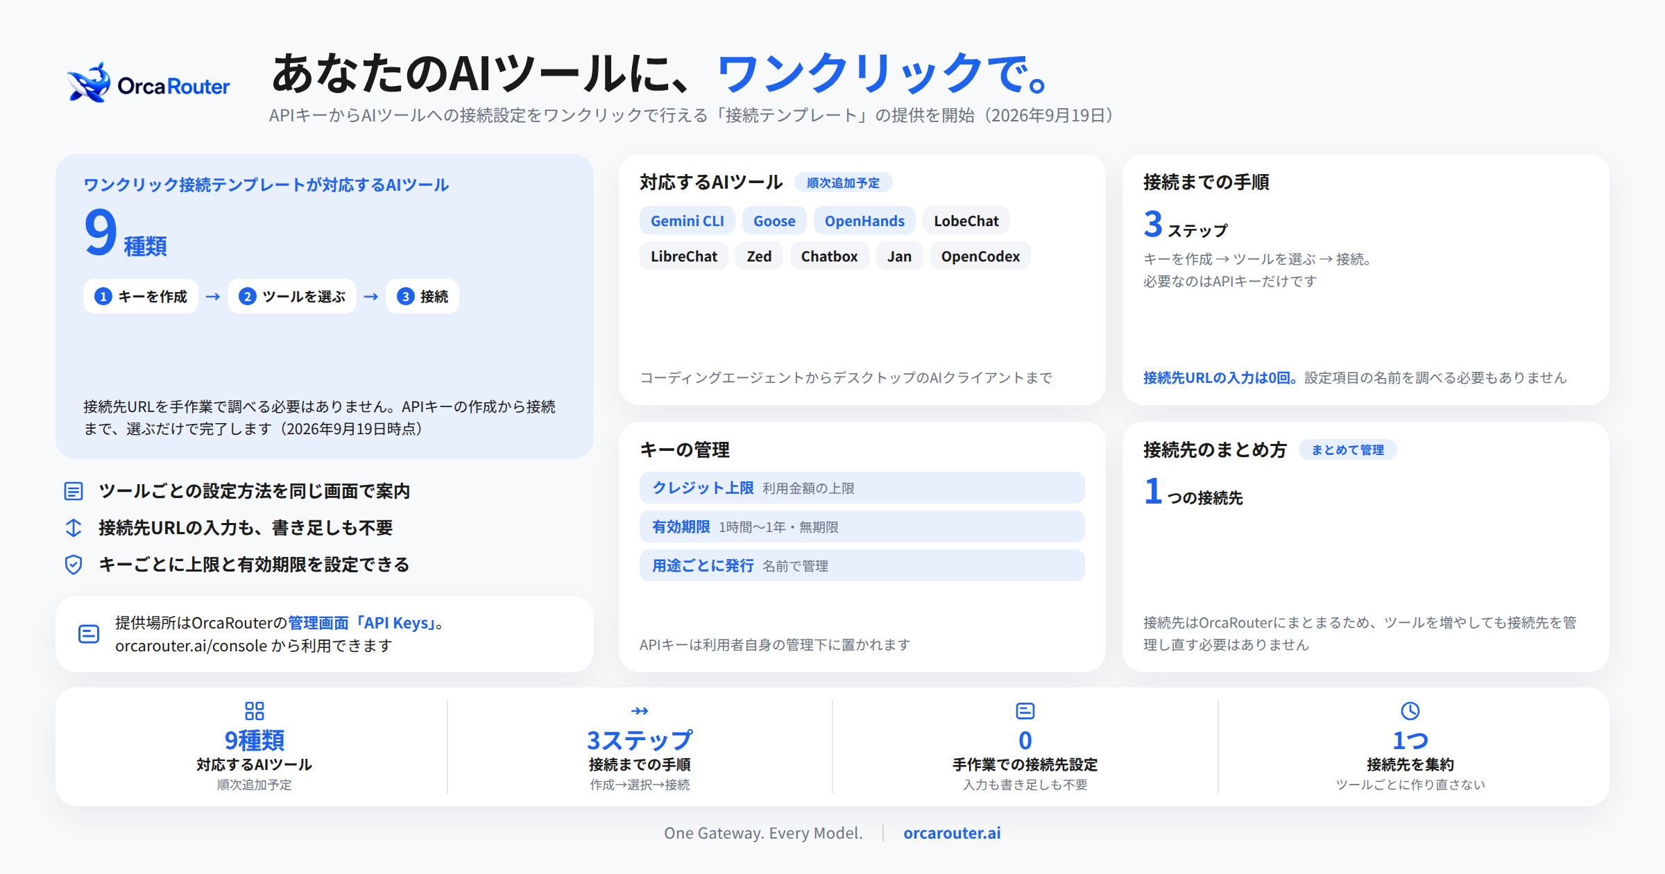Click the ツールを選ぶ step pill
Image resolution: width=1665 pixels, height=874 pixels.
click(x=292, y=297)
